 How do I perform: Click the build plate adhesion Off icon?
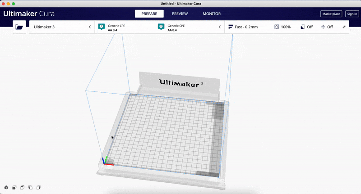323,27
